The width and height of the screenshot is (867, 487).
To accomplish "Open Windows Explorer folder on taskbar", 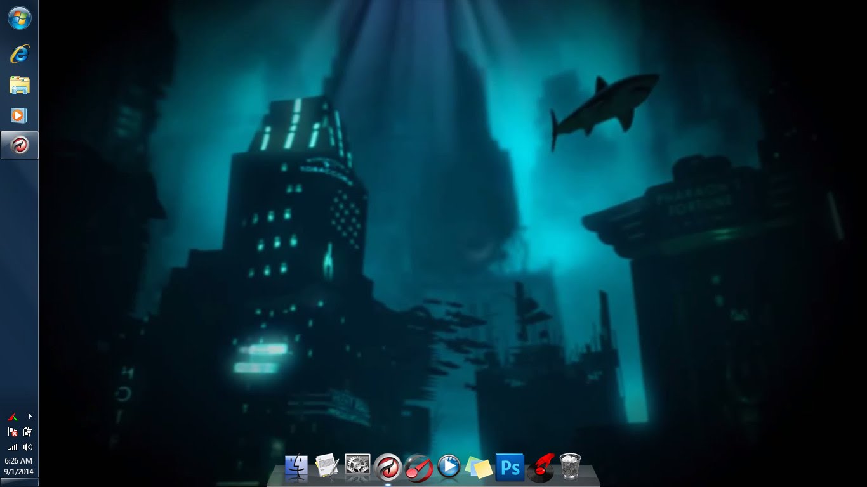I will tap(19, 85).
